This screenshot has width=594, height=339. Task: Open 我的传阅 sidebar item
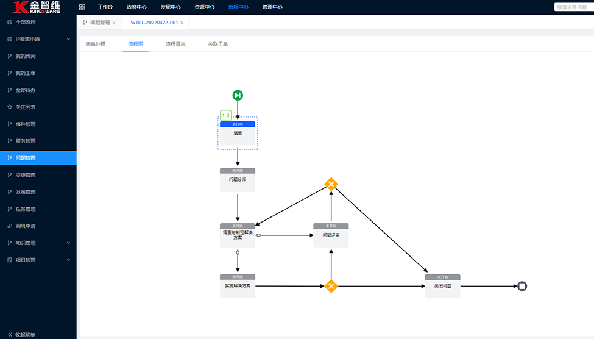[x=38, y=56]
